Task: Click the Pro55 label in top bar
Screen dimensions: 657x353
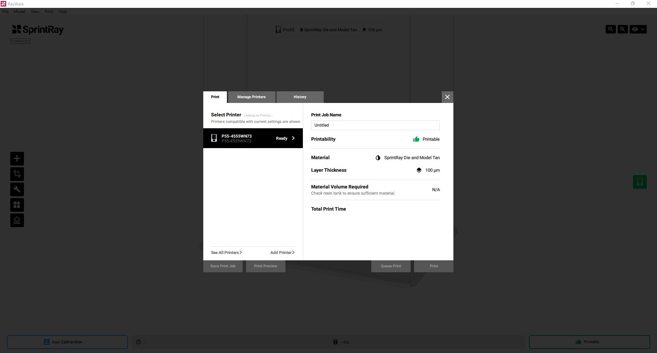Action: [288, 30]
